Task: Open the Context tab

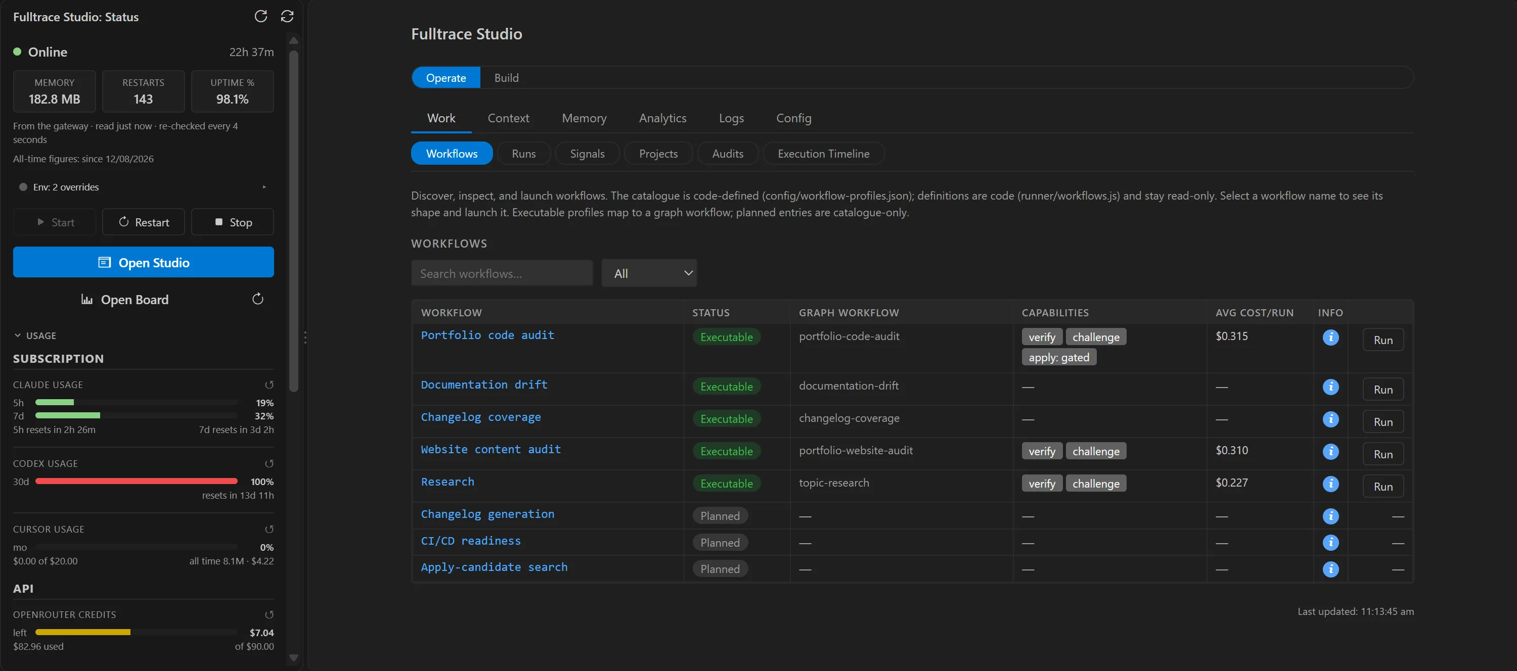Action: (508, 118)
